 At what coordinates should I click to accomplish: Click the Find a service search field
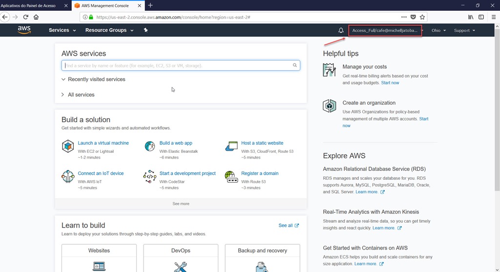181,65
